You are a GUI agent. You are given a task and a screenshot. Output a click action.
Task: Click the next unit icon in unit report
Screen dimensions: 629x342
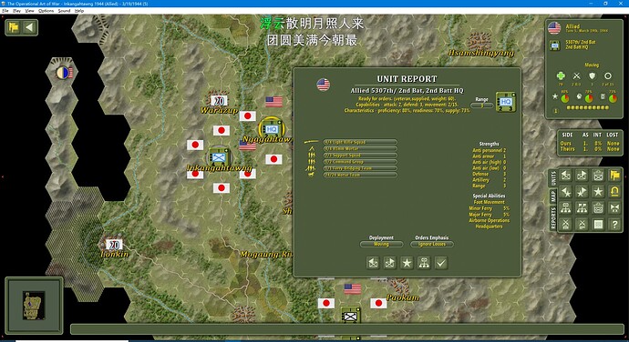coord(390,263)
